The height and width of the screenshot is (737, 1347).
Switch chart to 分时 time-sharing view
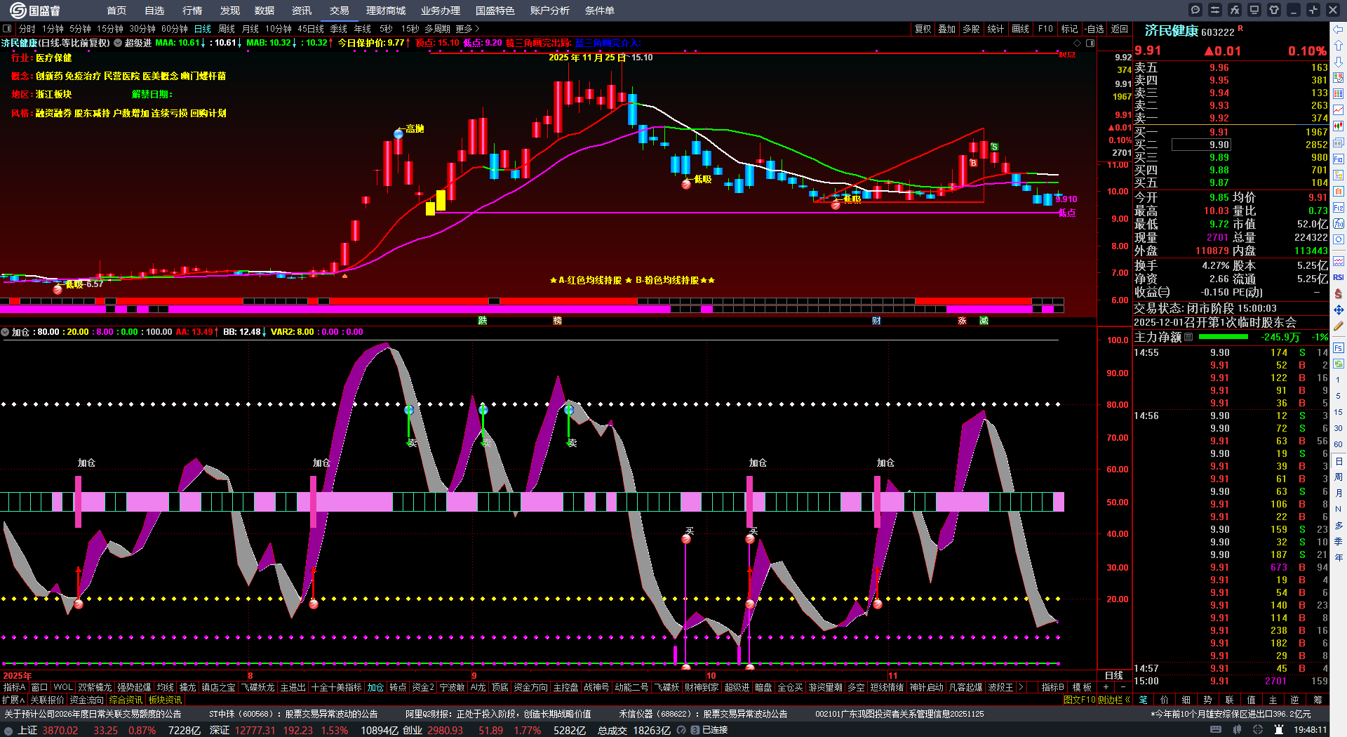point(27,29)
